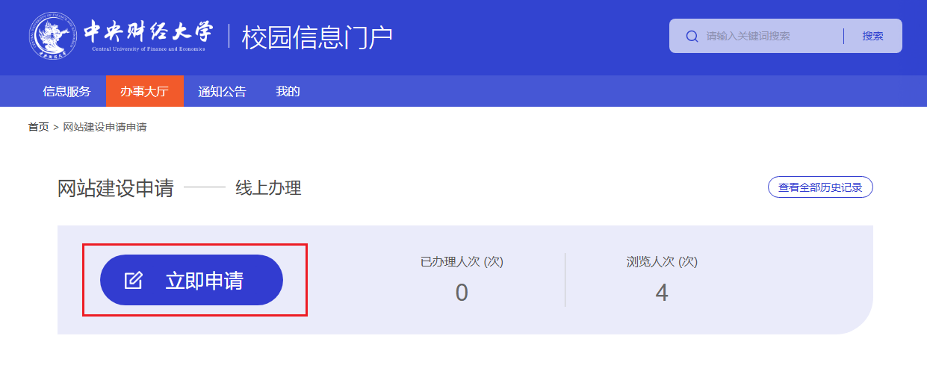Click the 搜索 search button
This screenshot has width=927, height=374.
coord(872,36)
